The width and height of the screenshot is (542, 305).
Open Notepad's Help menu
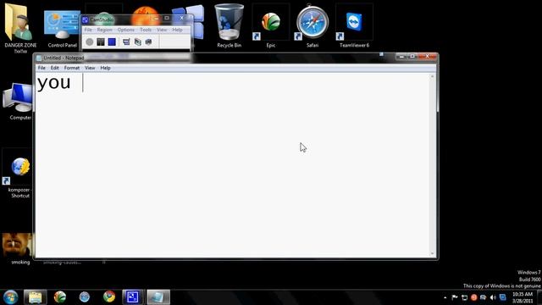105,68
